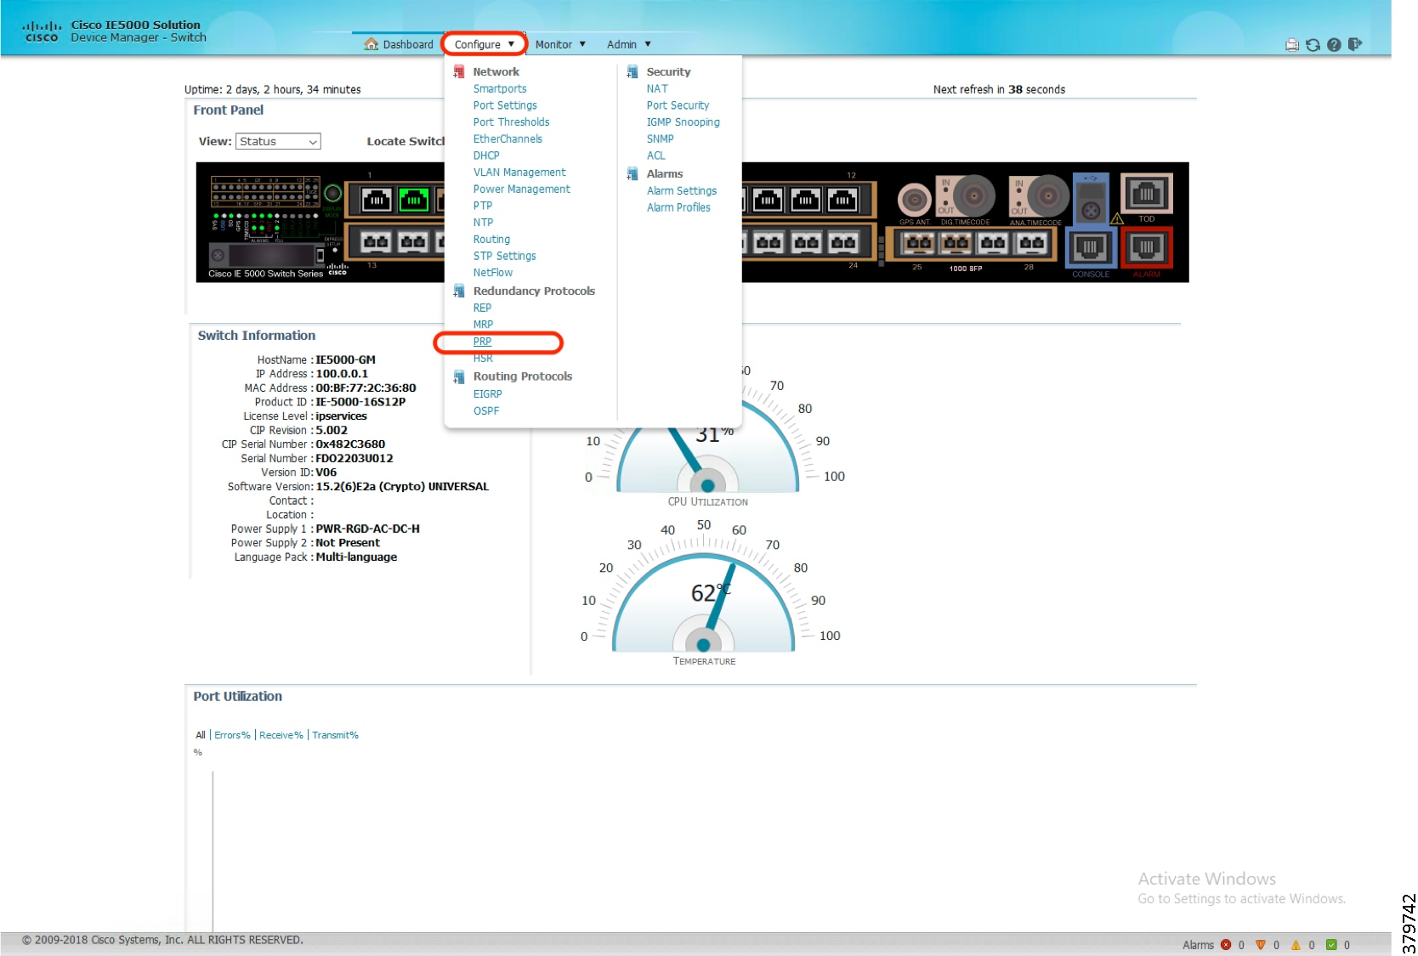Select Smartports from Configure menu
The height and width of the screenshot is (956, 1418).
pos(500,88)
